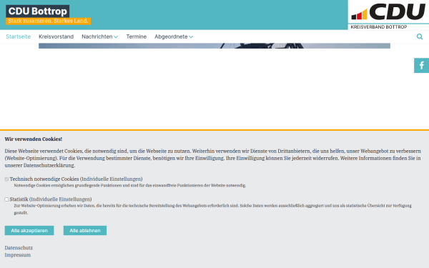Click the CDU Kreisverband Bottrop logo
429x268 pixels.
click(388, 15)
